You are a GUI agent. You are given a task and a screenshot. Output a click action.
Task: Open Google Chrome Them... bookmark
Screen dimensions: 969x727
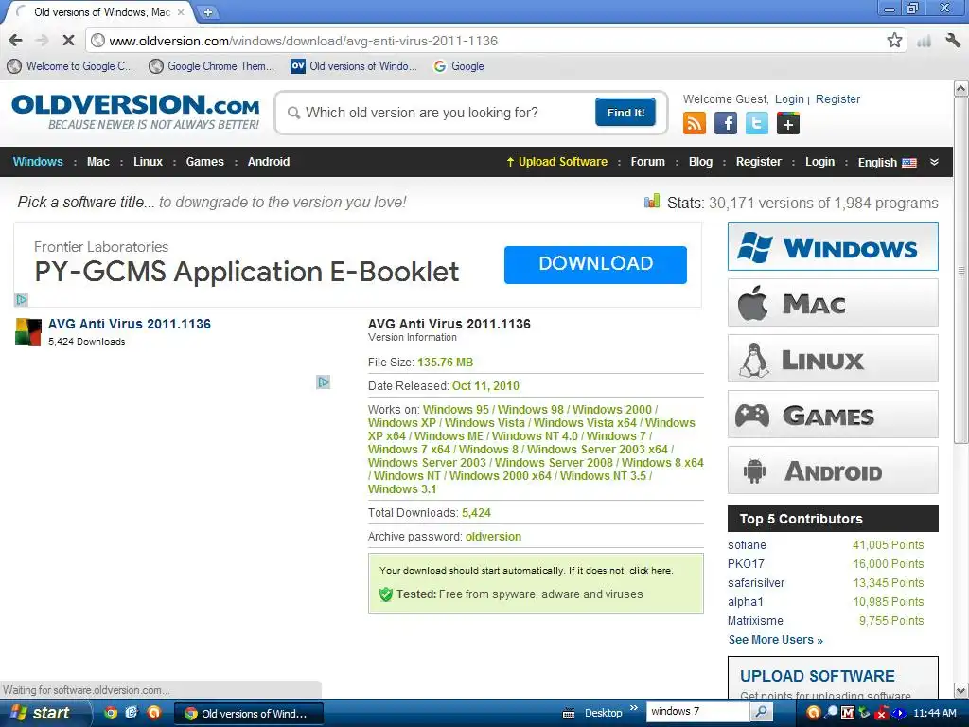tap(212, 66)
